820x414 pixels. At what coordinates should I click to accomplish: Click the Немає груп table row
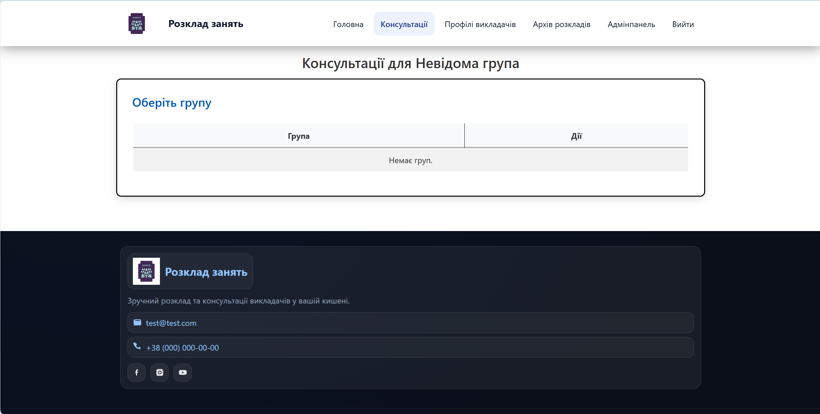pyautogui.click(x=410, y=160)
